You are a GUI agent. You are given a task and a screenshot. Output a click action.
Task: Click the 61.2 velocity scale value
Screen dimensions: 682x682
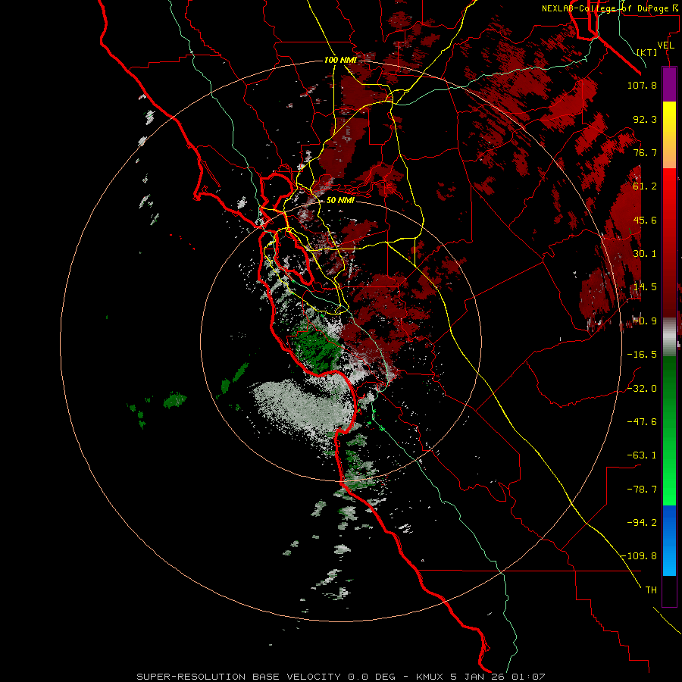[x=645, y=186]
